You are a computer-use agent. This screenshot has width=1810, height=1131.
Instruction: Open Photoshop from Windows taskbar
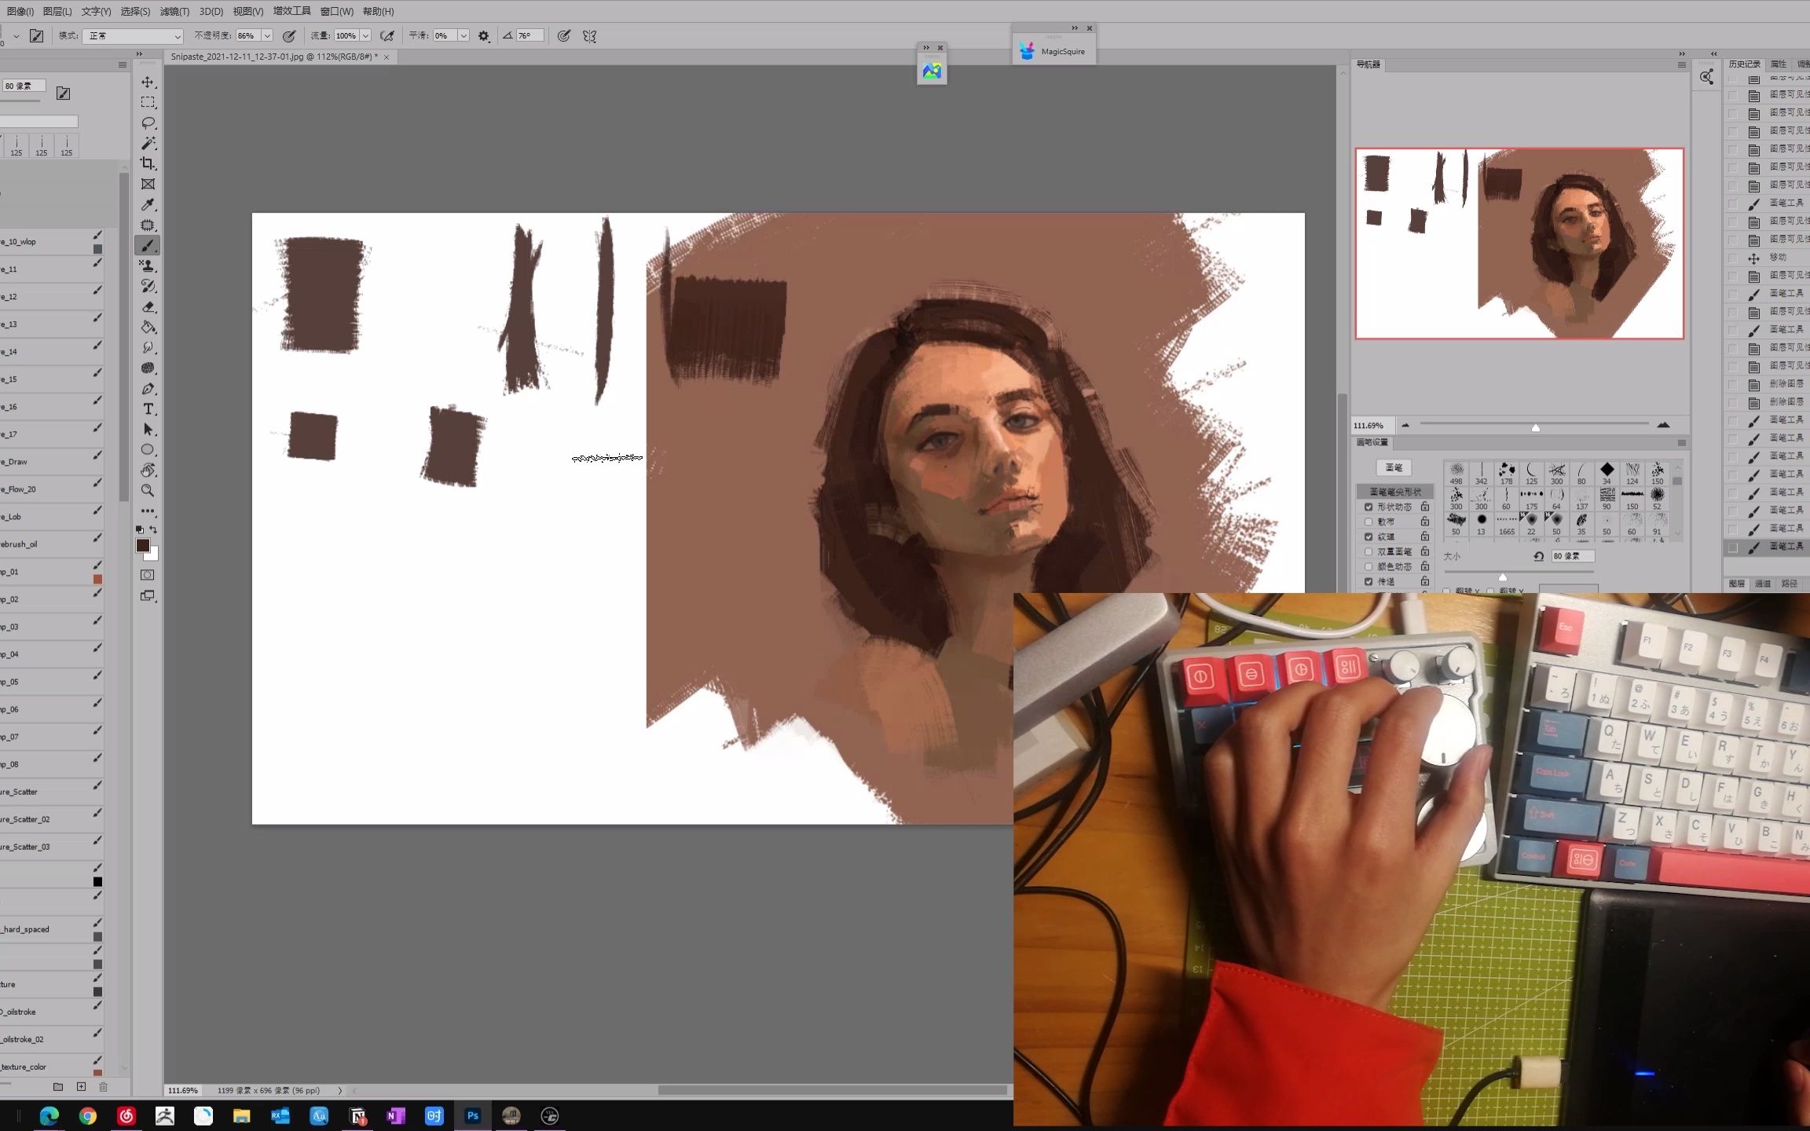[473, 1115]
